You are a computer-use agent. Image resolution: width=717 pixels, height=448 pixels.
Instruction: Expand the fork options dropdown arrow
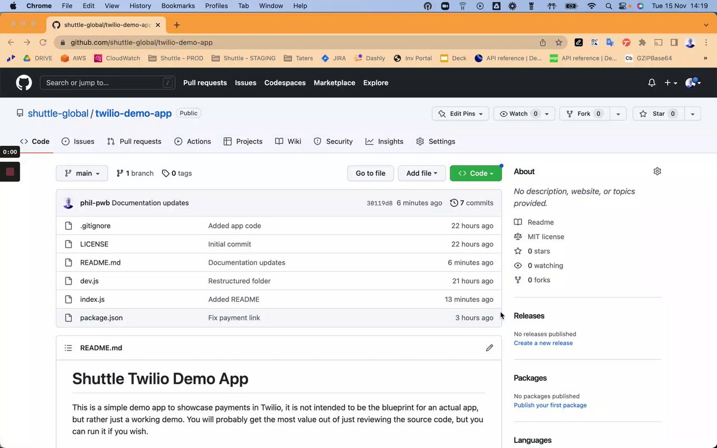(x=618, y=114)
